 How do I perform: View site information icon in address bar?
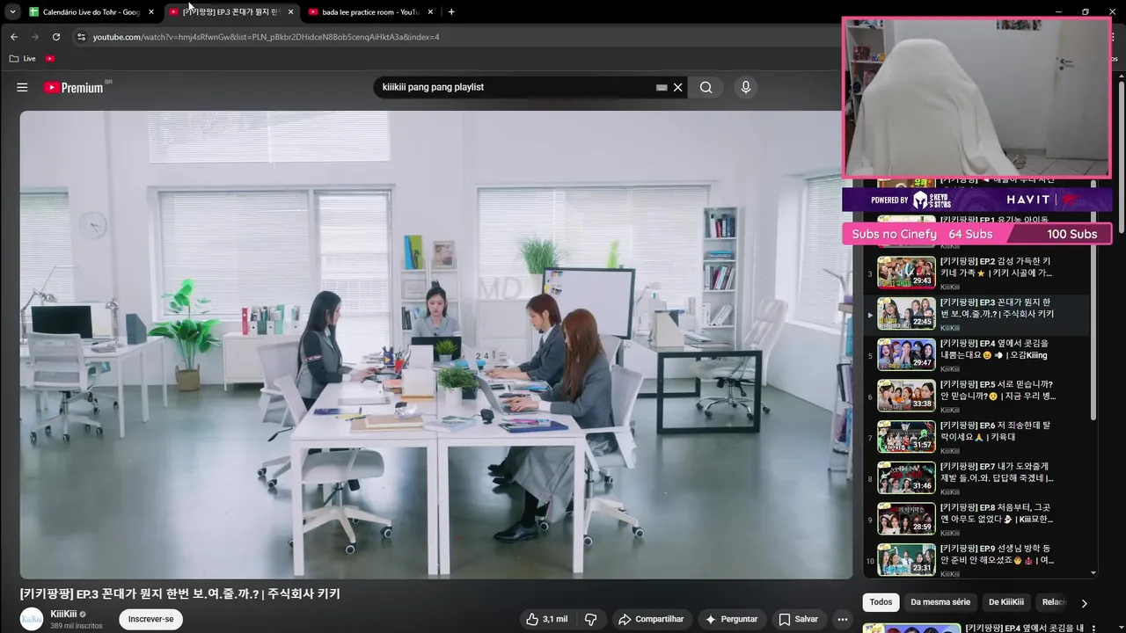coord(81,37)
